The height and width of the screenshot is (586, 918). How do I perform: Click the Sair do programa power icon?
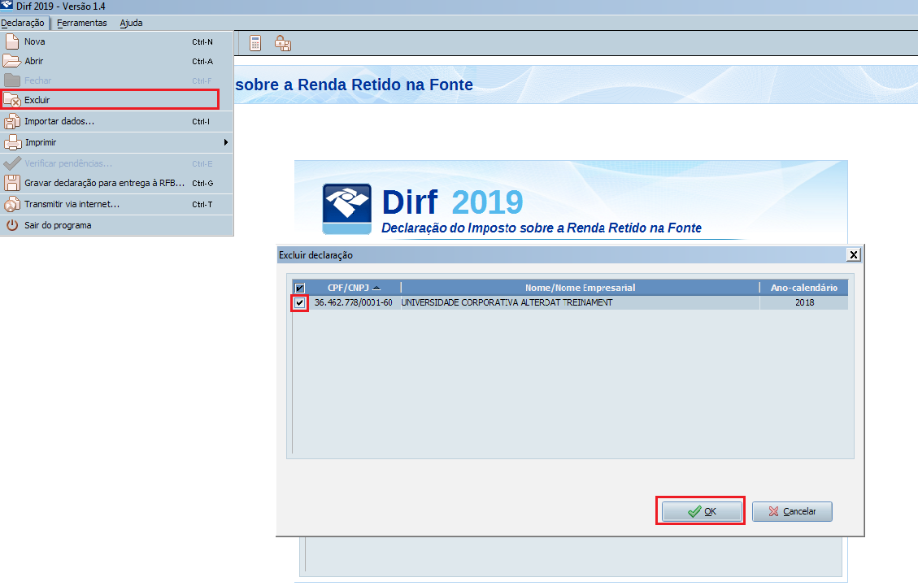coord(11,225)
